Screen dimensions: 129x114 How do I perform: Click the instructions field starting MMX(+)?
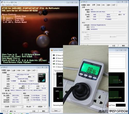29,90
